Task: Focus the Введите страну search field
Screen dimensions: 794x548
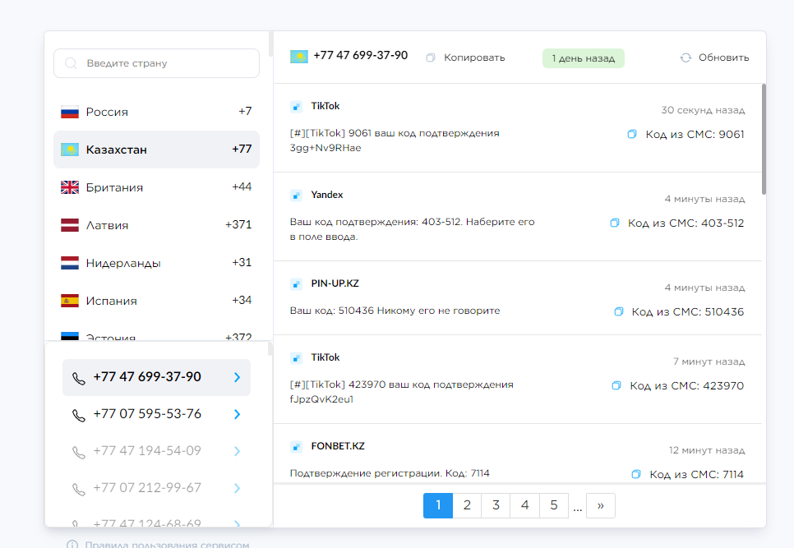Action: pos(156,63)
